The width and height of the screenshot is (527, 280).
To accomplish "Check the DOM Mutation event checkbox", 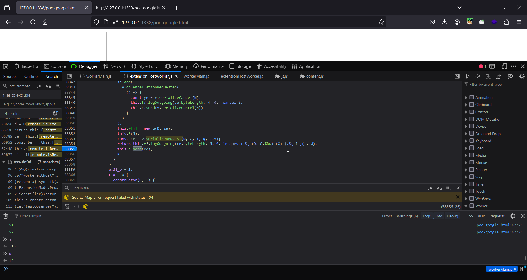I will 472,119.
